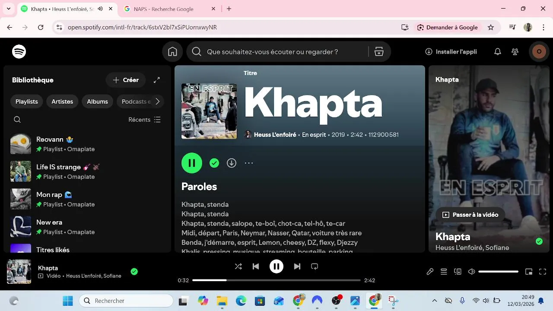Toggle saved checkmark next to green pause button
Viewport: 553px width, 311px height.
[x=214, y=163]
